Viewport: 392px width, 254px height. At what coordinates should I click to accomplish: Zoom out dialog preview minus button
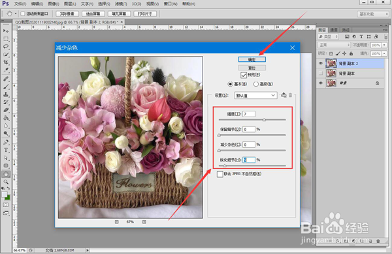[x=117, y=222]
